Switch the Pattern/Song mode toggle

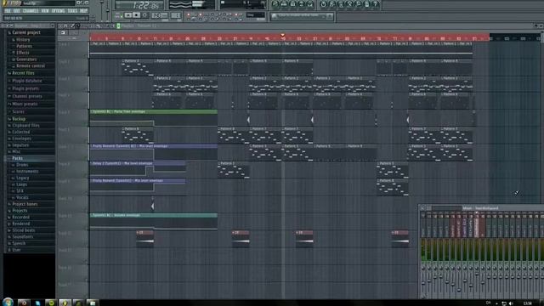(118, 15)
